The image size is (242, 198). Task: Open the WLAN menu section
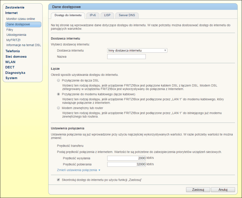pyautogui.click(x=10, y=62)
